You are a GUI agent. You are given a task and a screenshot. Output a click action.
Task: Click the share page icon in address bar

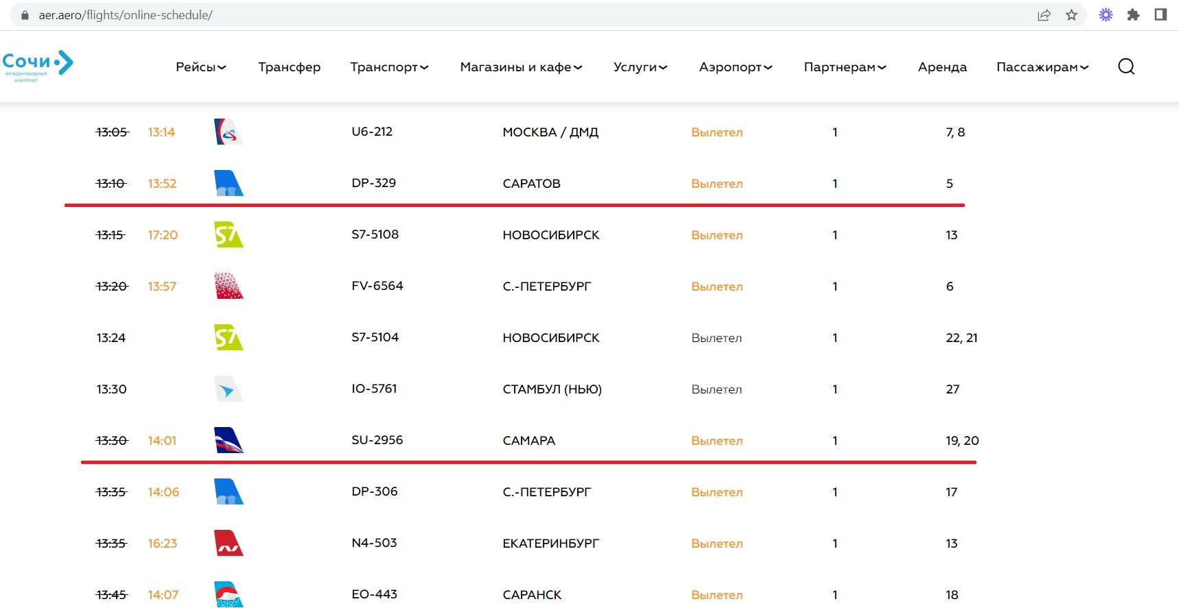point(1044,15)
